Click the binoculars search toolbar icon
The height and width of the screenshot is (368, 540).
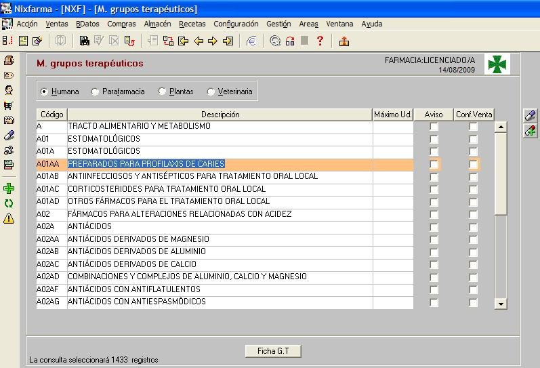(85, 41)
